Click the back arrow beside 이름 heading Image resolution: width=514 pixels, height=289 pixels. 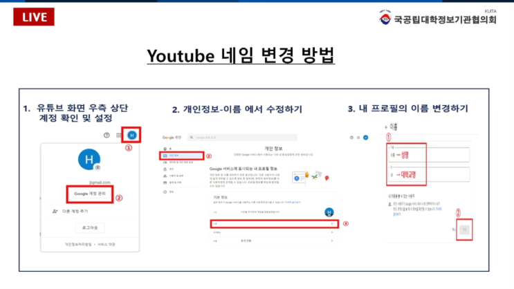(x=386, y=127)
